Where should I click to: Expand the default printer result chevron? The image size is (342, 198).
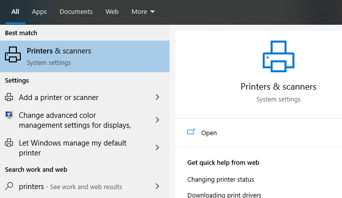point(157,148)
